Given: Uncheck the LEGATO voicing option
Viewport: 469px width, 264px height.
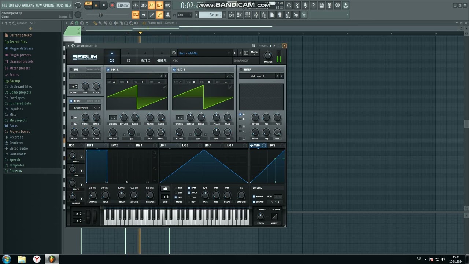Looking at the screenshot, I should [254, 202].
